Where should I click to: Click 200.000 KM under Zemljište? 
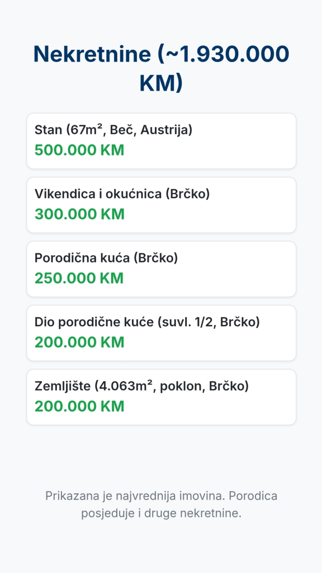(79, 406)
